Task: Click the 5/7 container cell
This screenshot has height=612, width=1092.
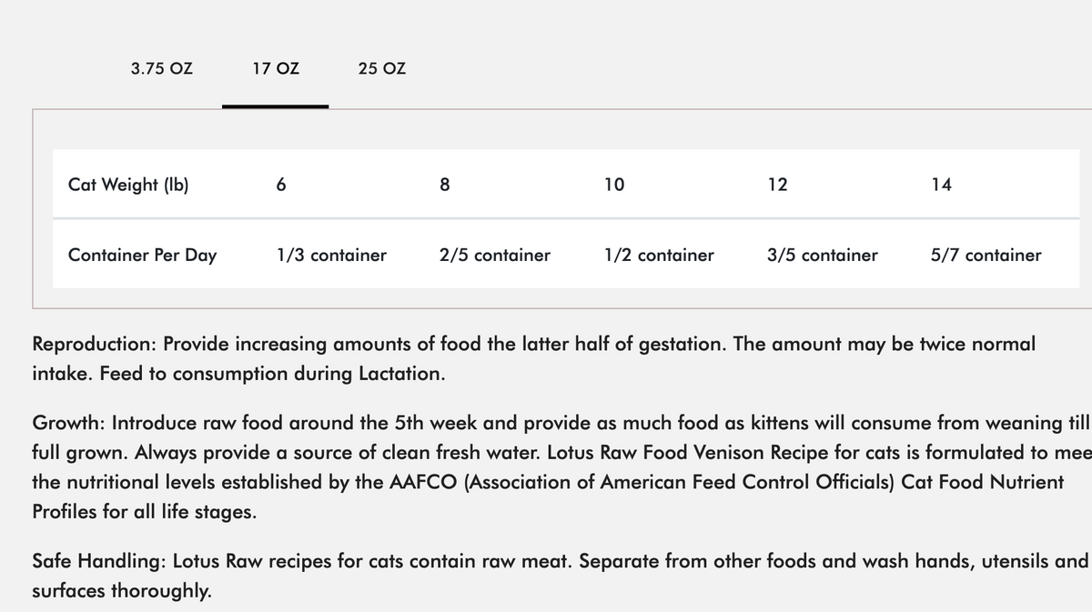Action: [x=986, y=255]
